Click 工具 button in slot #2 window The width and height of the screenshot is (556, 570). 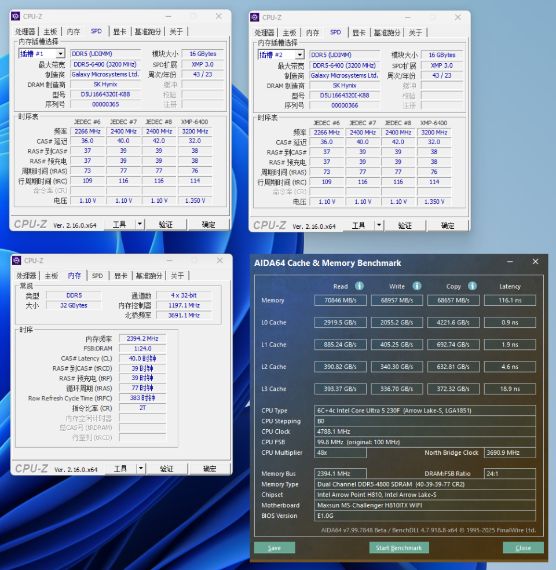359,225
